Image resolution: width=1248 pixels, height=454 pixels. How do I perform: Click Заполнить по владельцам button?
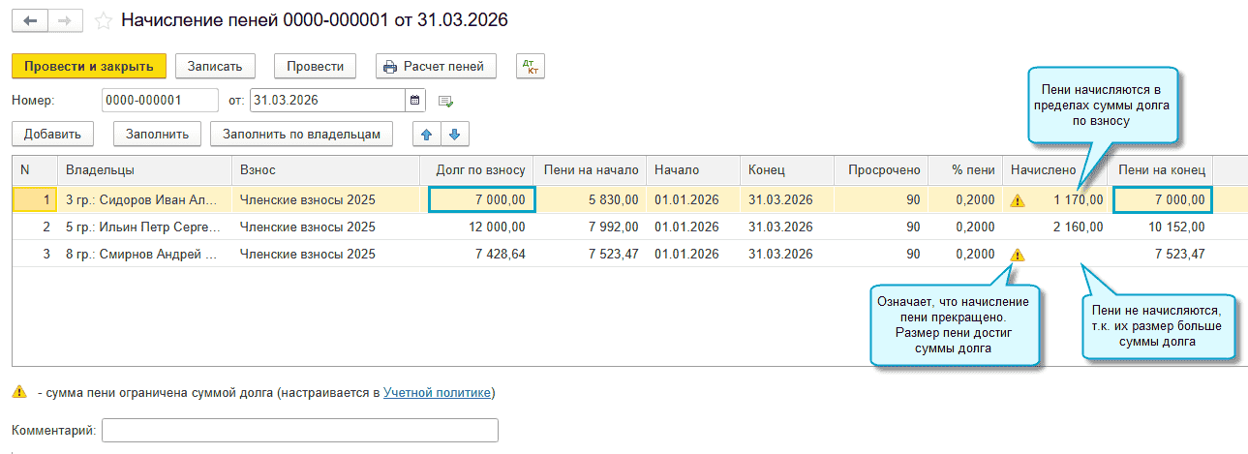pos(302,135)
